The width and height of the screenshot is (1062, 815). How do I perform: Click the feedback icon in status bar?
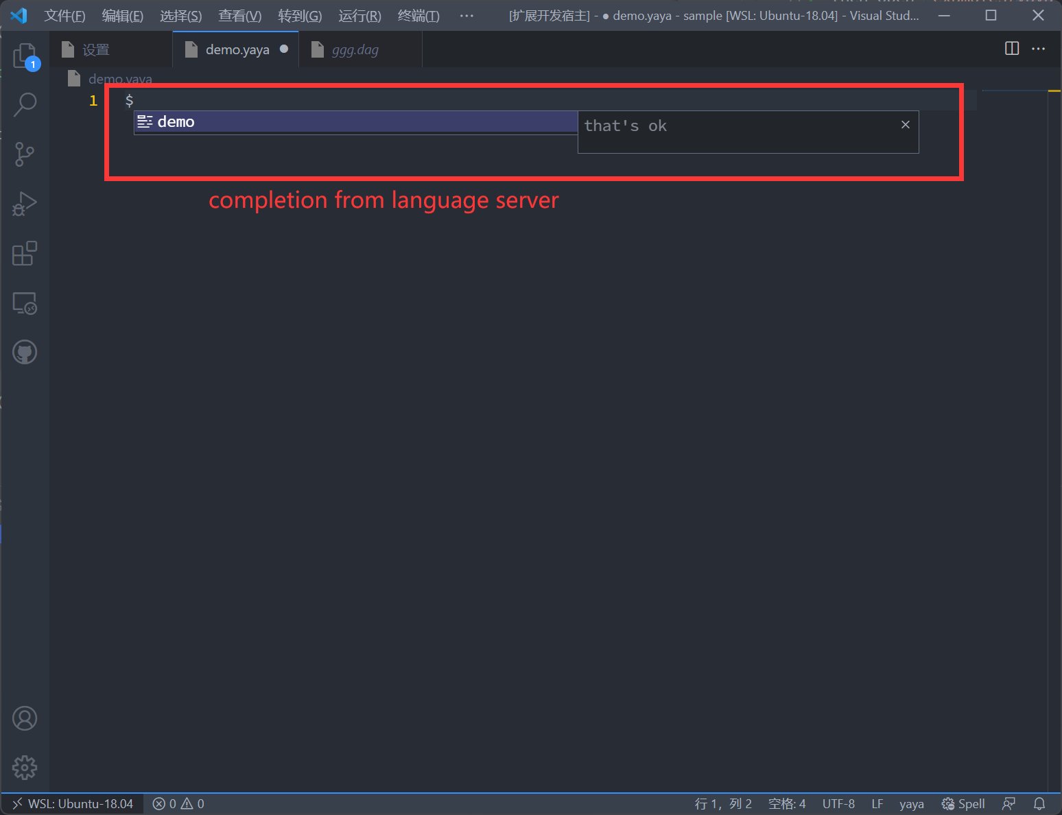(x=1008, y=804)
